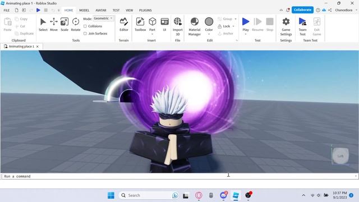The image size is (359, 202).
Task: Click the Color tool circle
Action: 209,21
